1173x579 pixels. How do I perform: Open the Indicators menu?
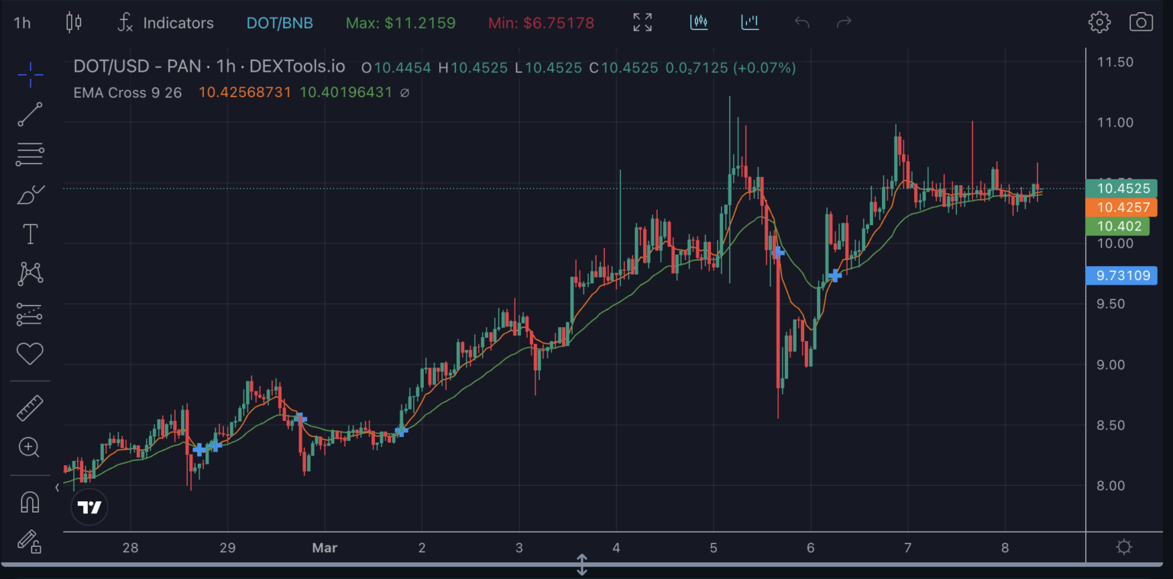166,22
